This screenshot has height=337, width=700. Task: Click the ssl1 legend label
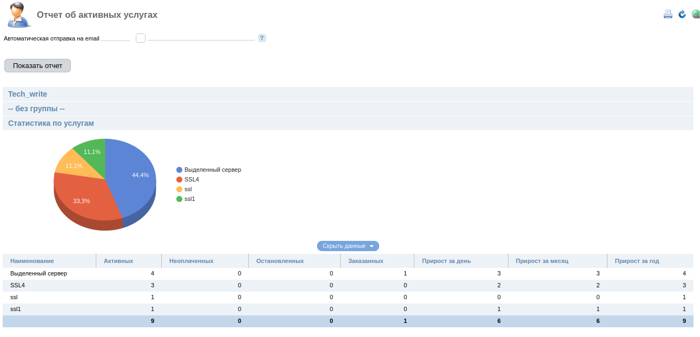point(189,199)
